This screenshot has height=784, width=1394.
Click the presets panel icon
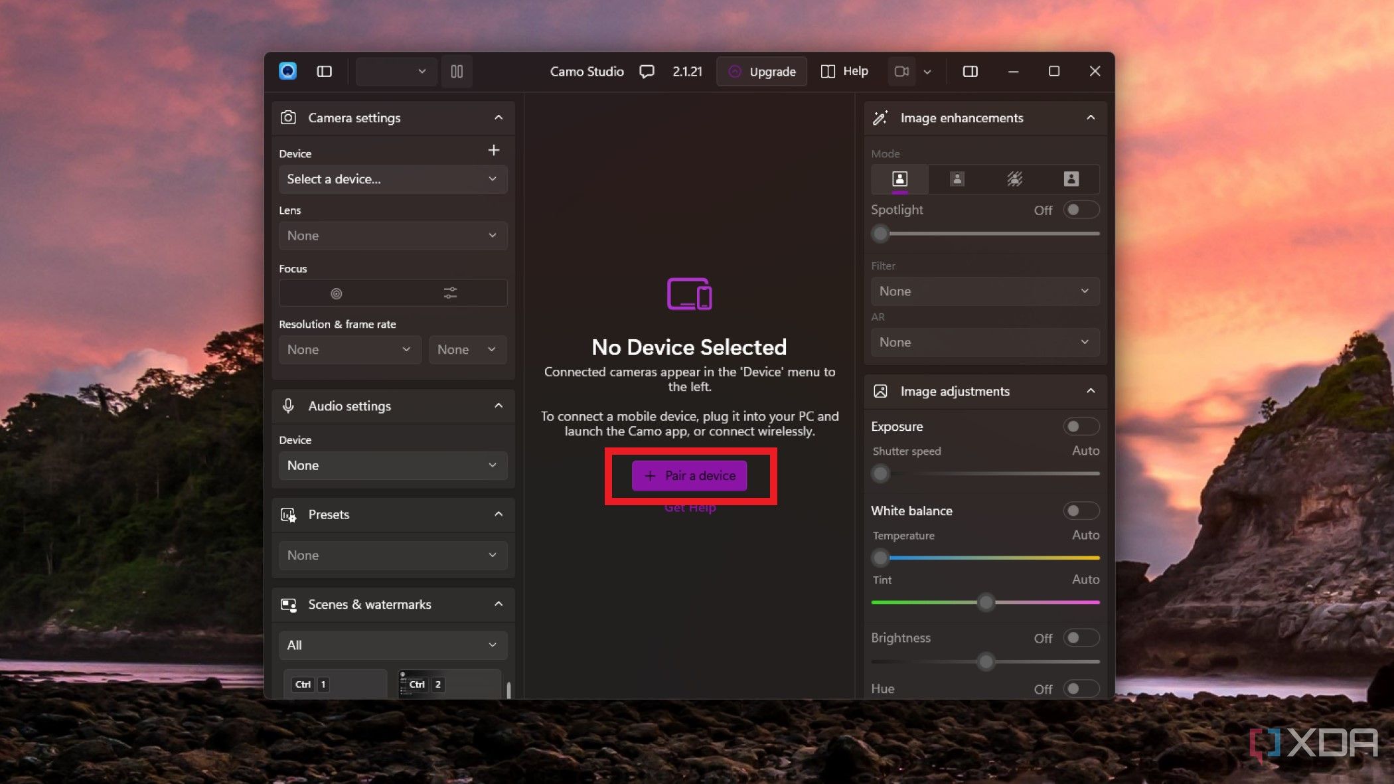(288, 514)
